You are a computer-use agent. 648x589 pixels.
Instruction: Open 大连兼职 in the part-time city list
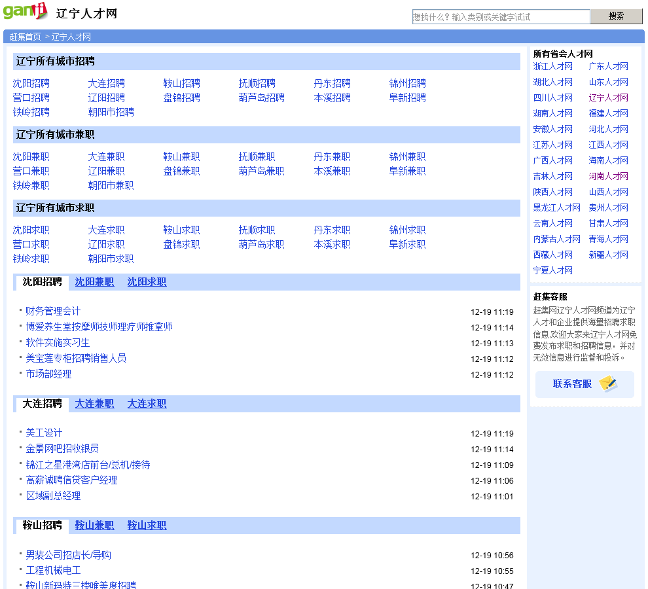tap(106, 157)
